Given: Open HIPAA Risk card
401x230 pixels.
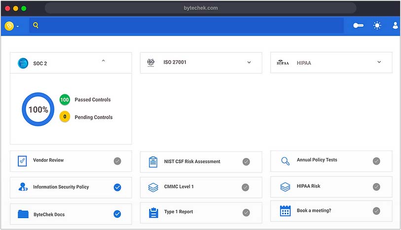Looking at the screenshot, I should [331, 187].
